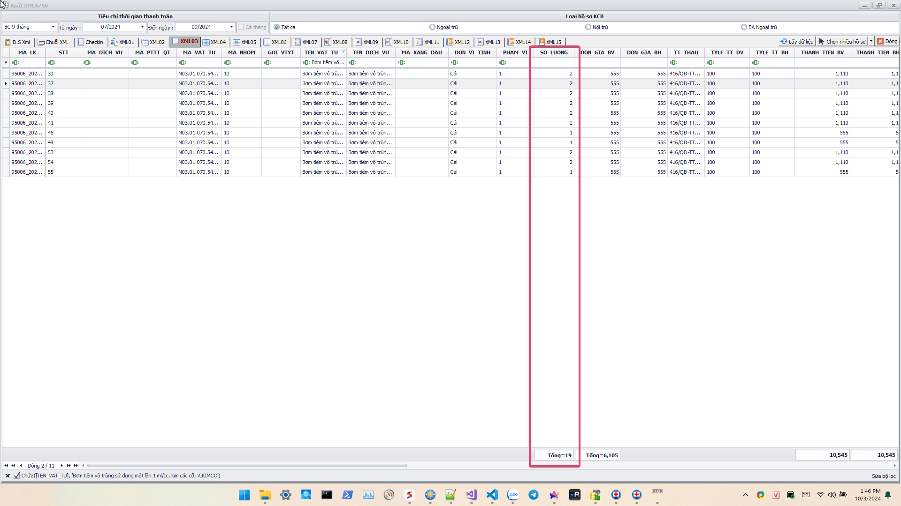Click the Sửa bộ lọc link
The height and width of the screenshot is (506, 901).
click(883, 476)
